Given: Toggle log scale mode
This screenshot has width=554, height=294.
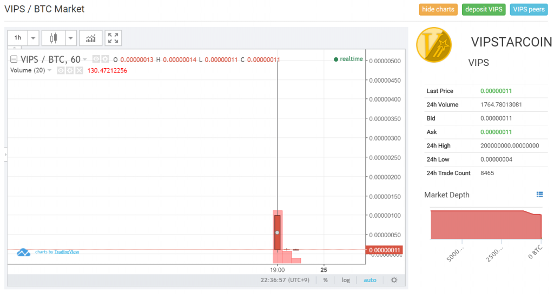Looking at the screenshot, I should click(x=346, y=280).
